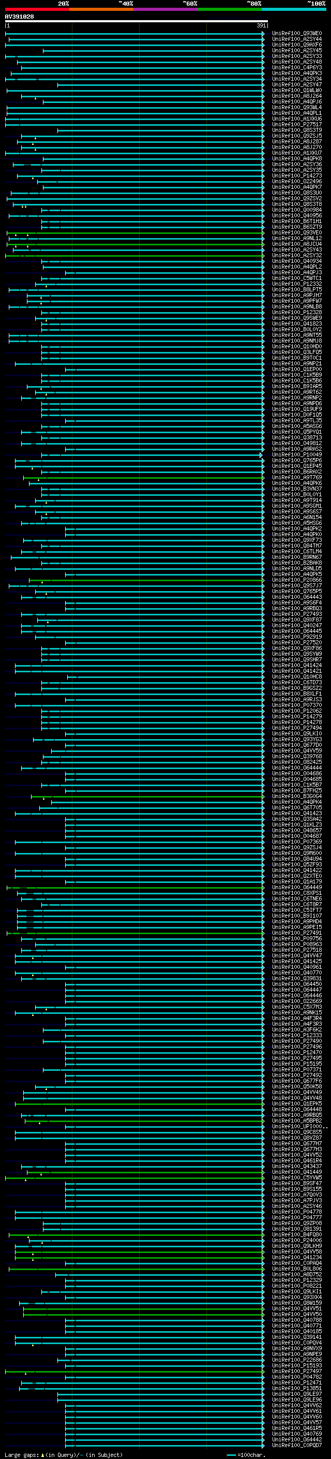Select the query name AV391028

(x=19, y=17)
